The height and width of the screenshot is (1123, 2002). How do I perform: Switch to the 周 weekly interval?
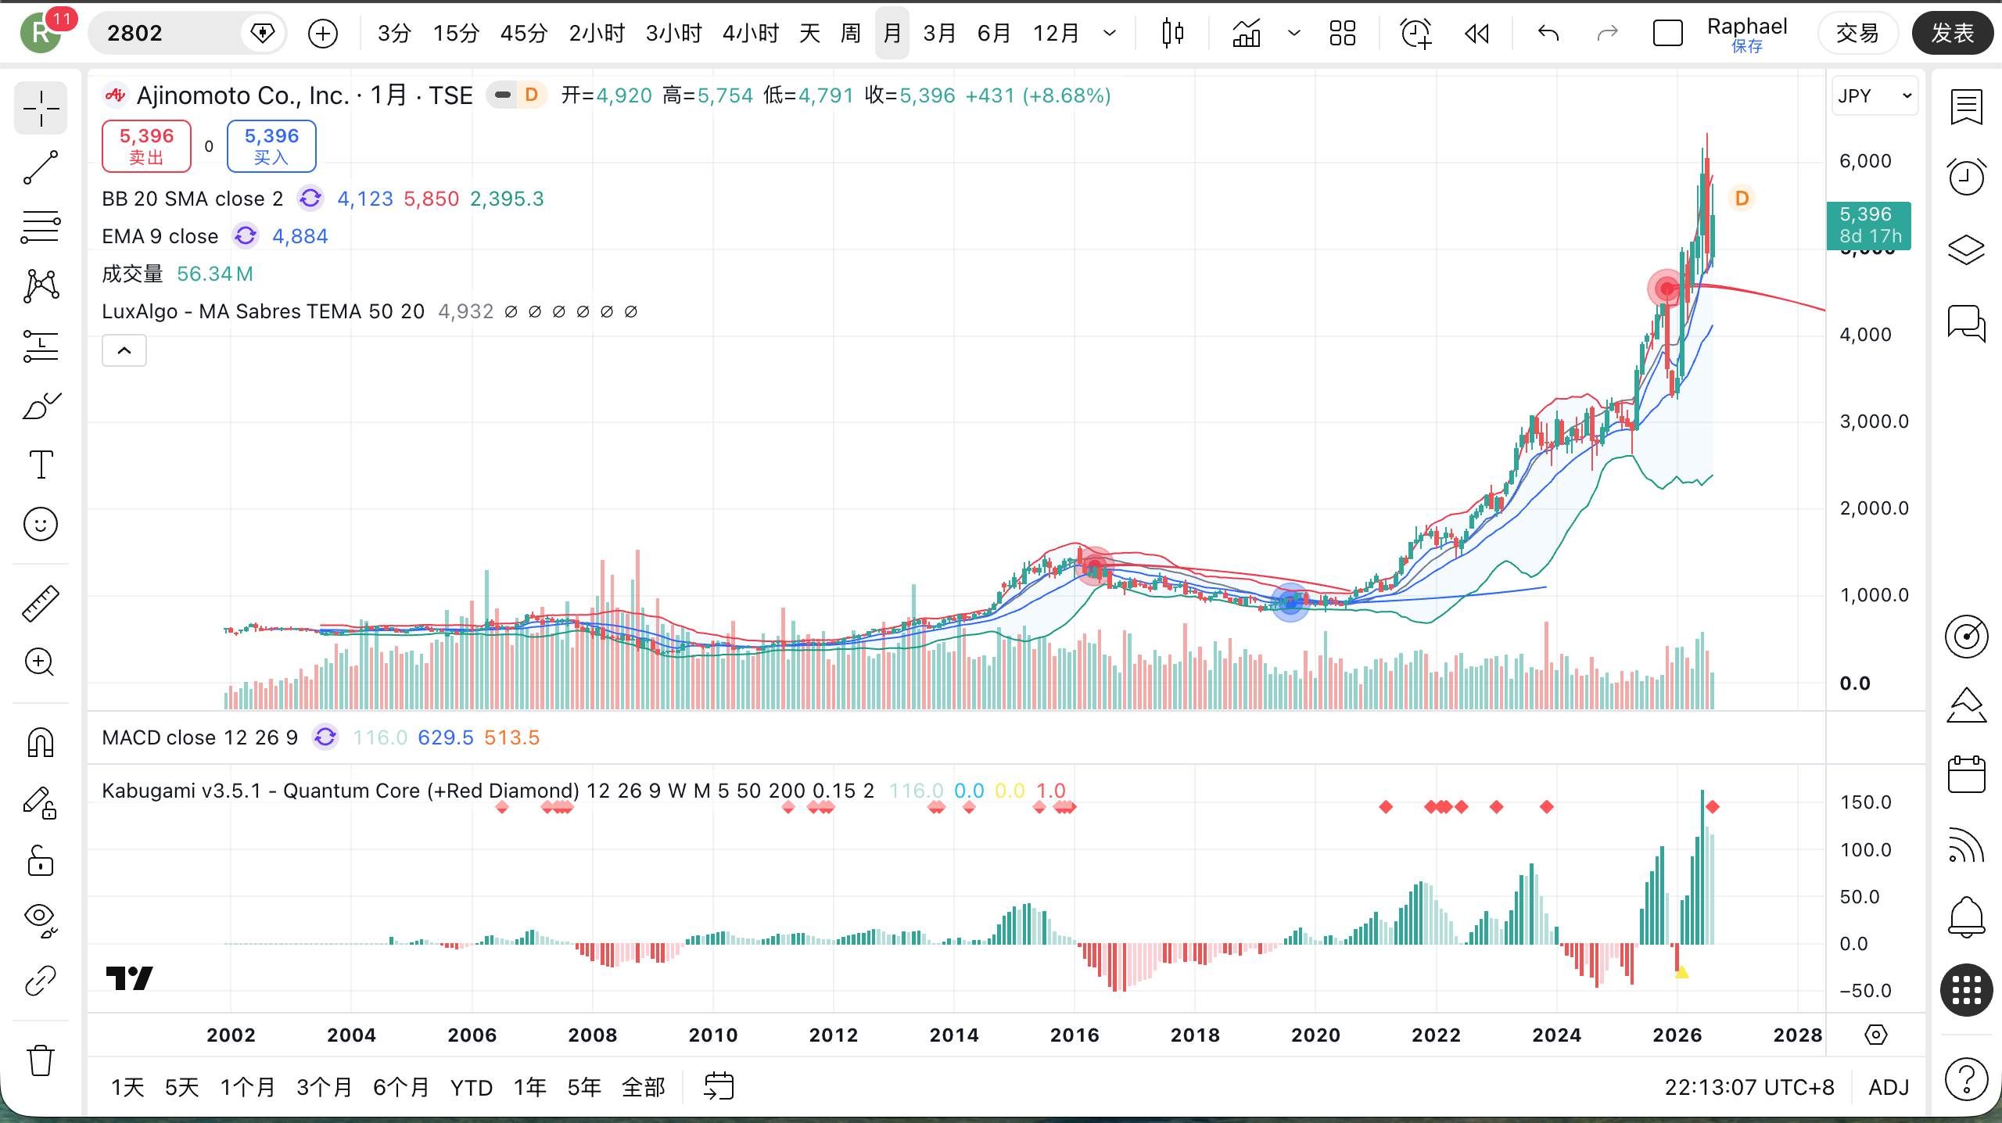point(851,34)
